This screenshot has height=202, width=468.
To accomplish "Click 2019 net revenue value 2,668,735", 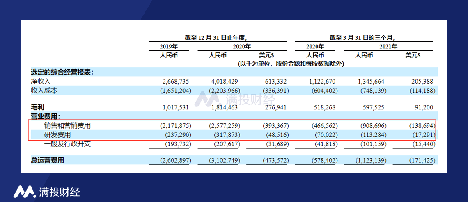I will [174, 82].
